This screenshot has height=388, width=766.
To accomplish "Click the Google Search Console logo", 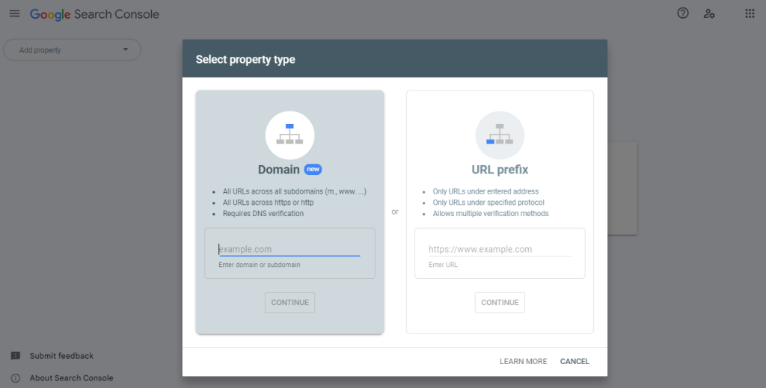I will [x=94, y=14].
